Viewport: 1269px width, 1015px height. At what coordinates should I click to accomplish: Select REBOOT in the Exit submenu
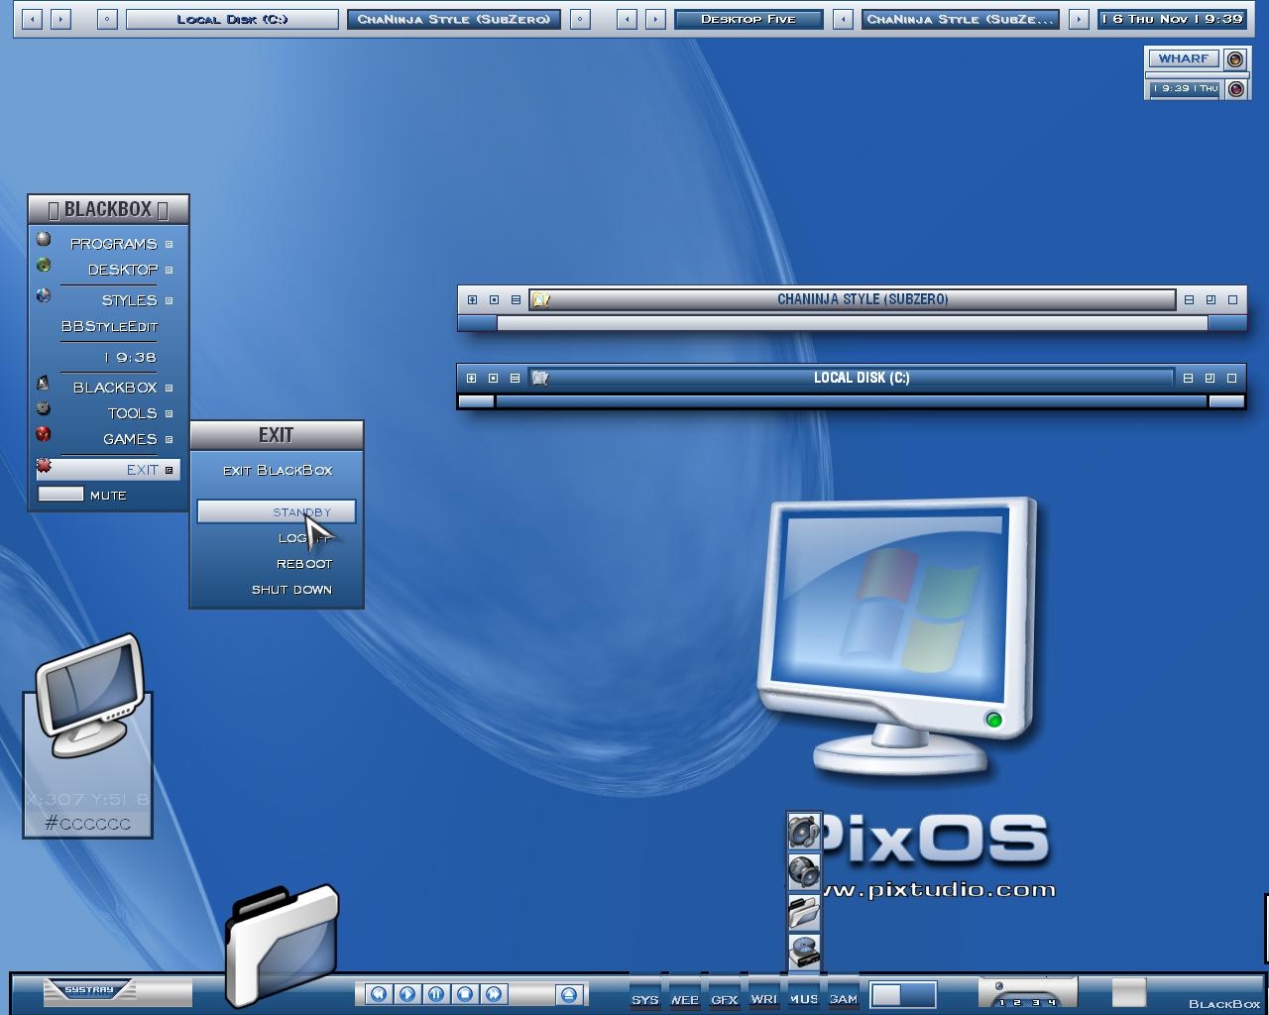[277, 563]
